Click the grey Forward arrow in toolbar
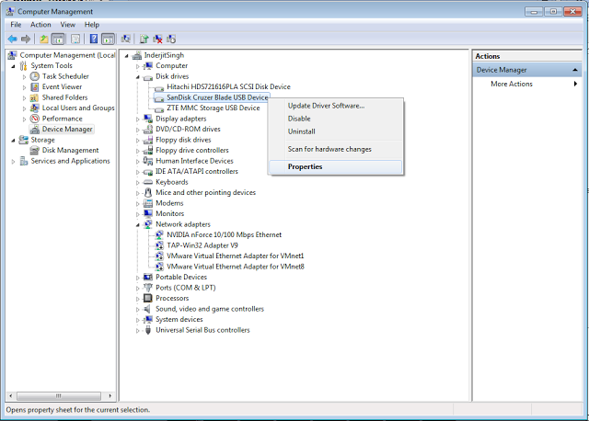This screenshot has height=421, width=589. 26,39
